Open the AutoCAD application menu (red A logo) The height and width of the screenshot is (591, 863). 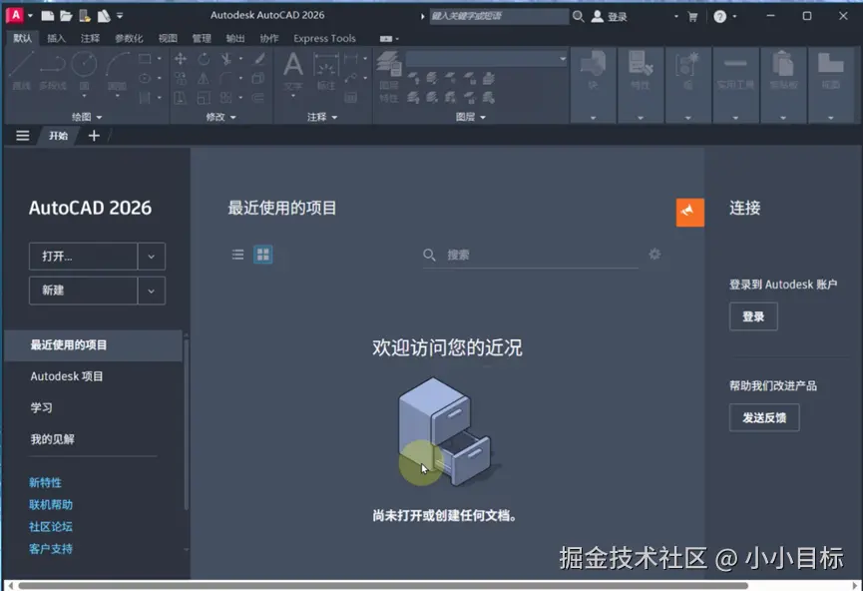tap(15, 15)
